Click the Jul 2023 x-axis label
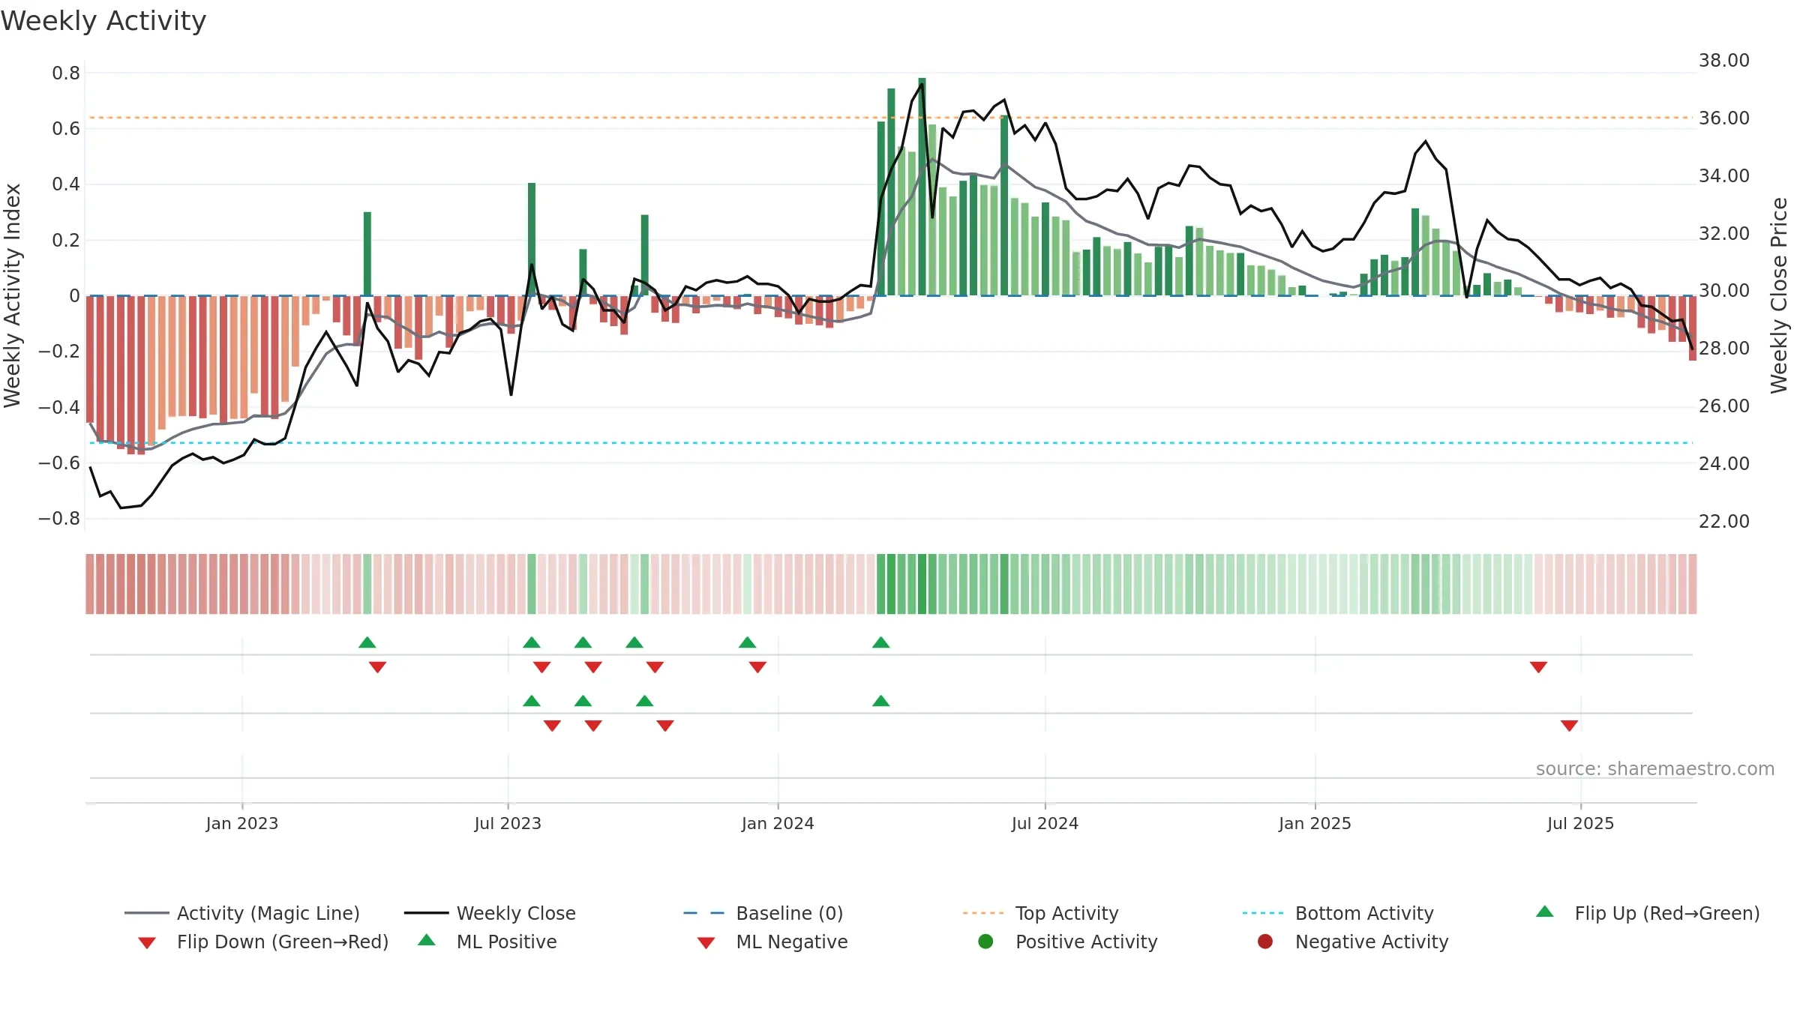 point(508,823)
